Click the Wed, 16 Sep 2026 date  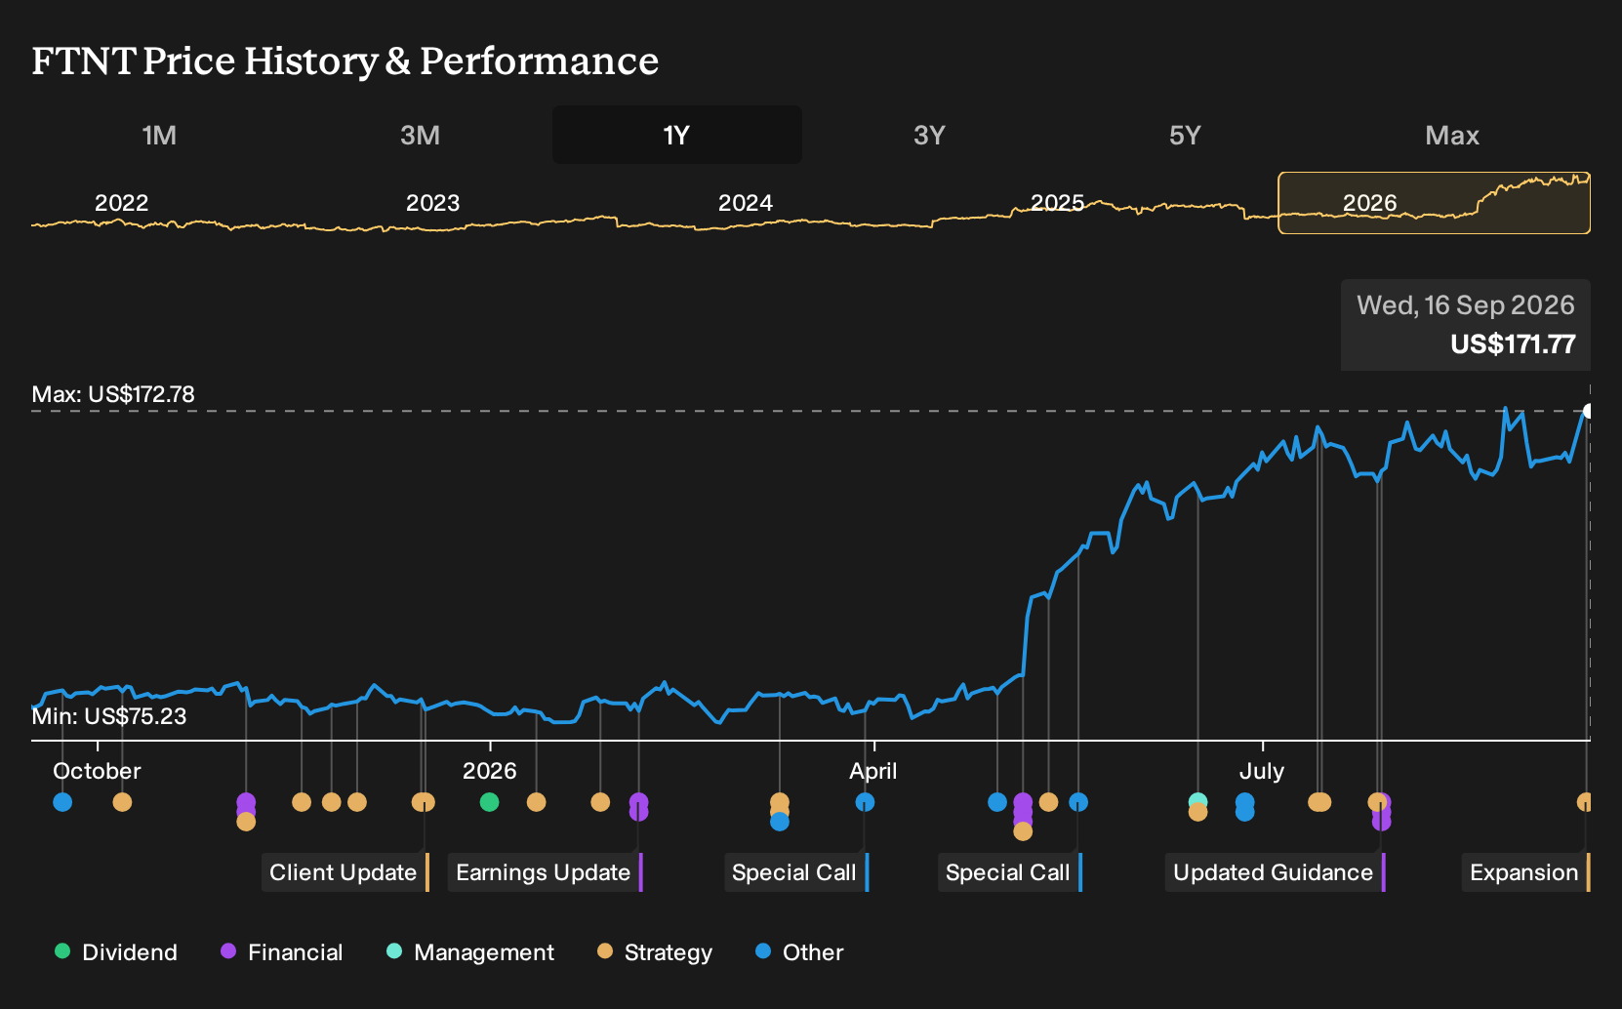click(x=1466, y=305)
